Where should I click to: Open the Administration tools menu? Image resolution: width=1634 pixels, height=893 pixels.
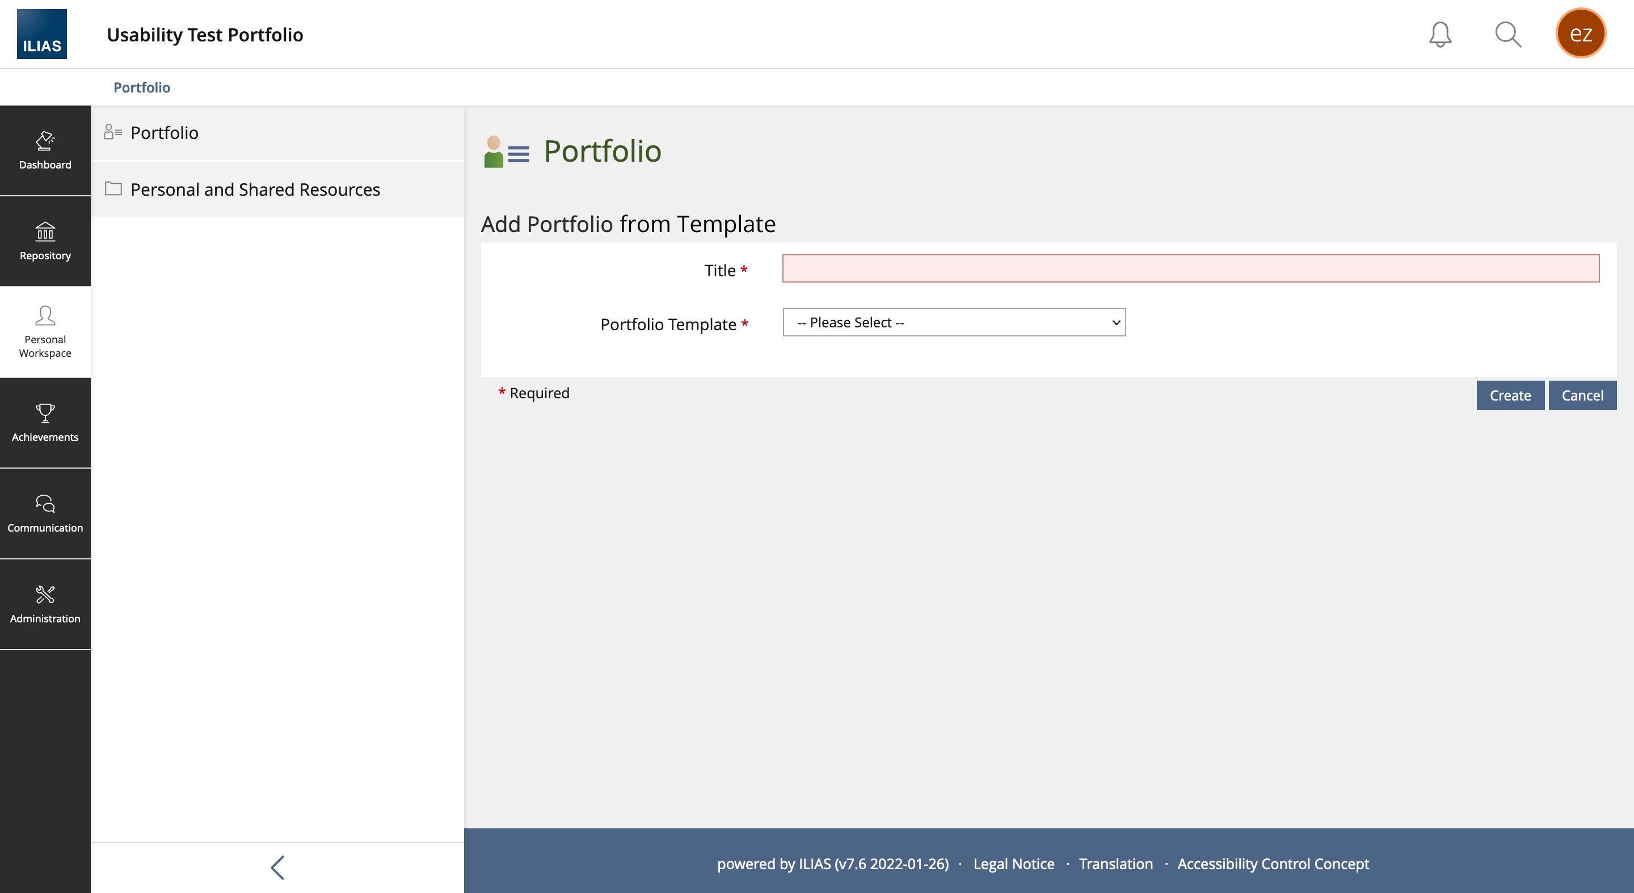click(x=45, y=604)
